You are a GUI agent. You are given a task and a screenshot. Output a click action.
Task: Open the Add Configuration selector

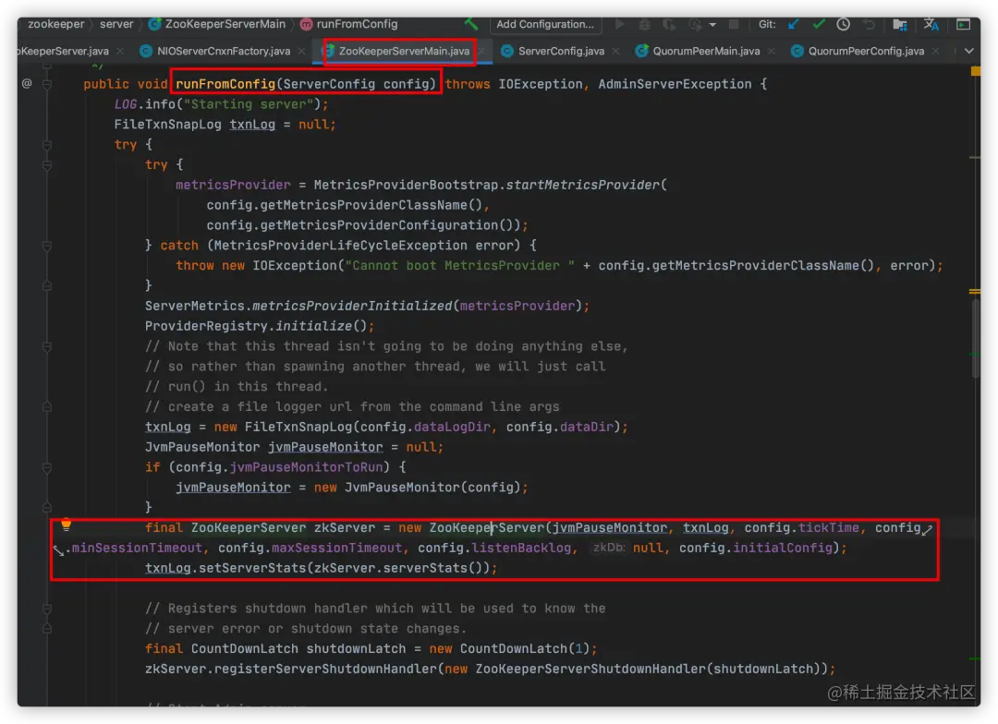click(x=545, y=24)
